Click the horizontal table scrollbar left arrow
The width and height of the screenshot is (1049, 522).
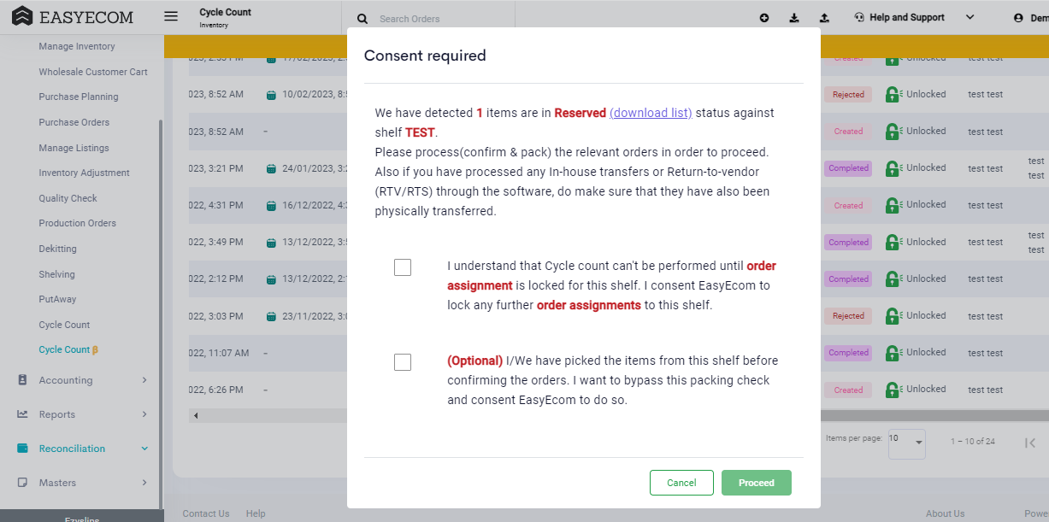(196, 416)
